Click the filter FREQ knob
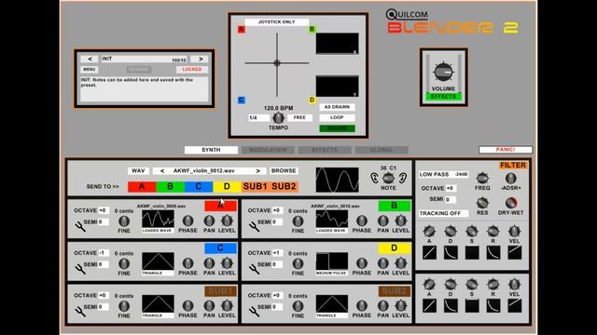This screenshot has height=335, width=597. point(482,178)
